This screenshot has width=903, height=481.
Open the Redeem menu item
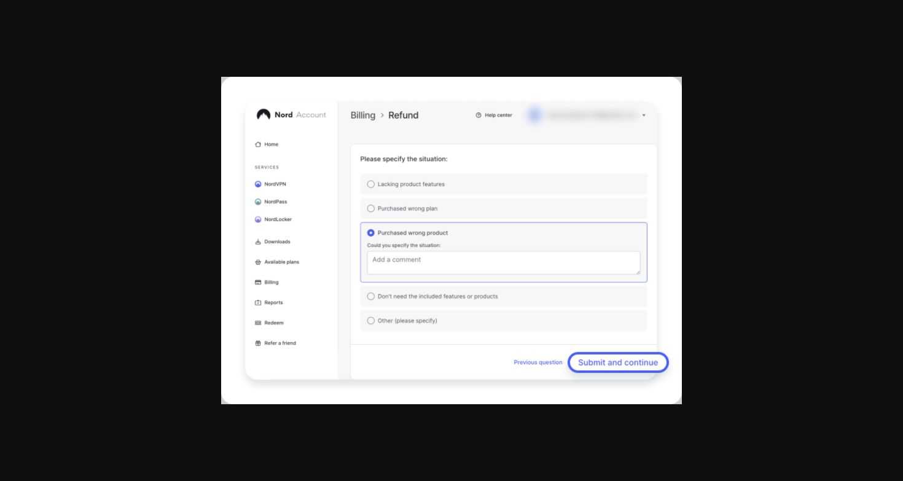click(269, 323)
